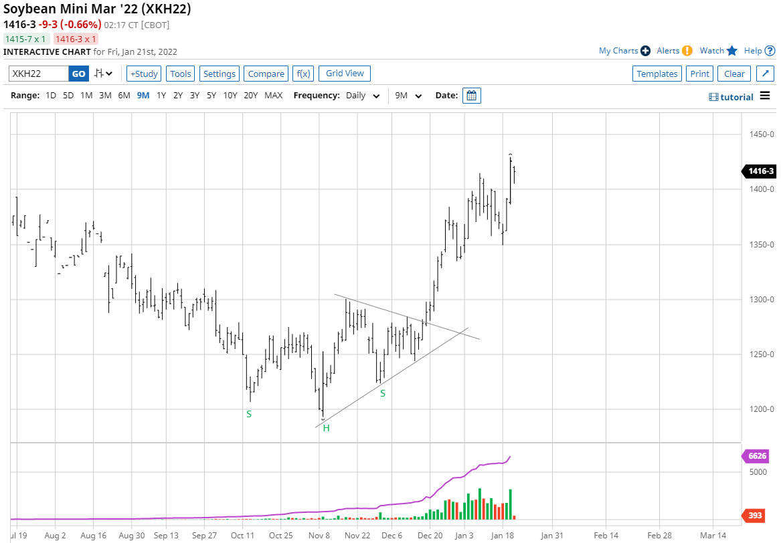Click the Watch star icon
Viewport: 781px width, 543px height.
[x=731, y=51]
